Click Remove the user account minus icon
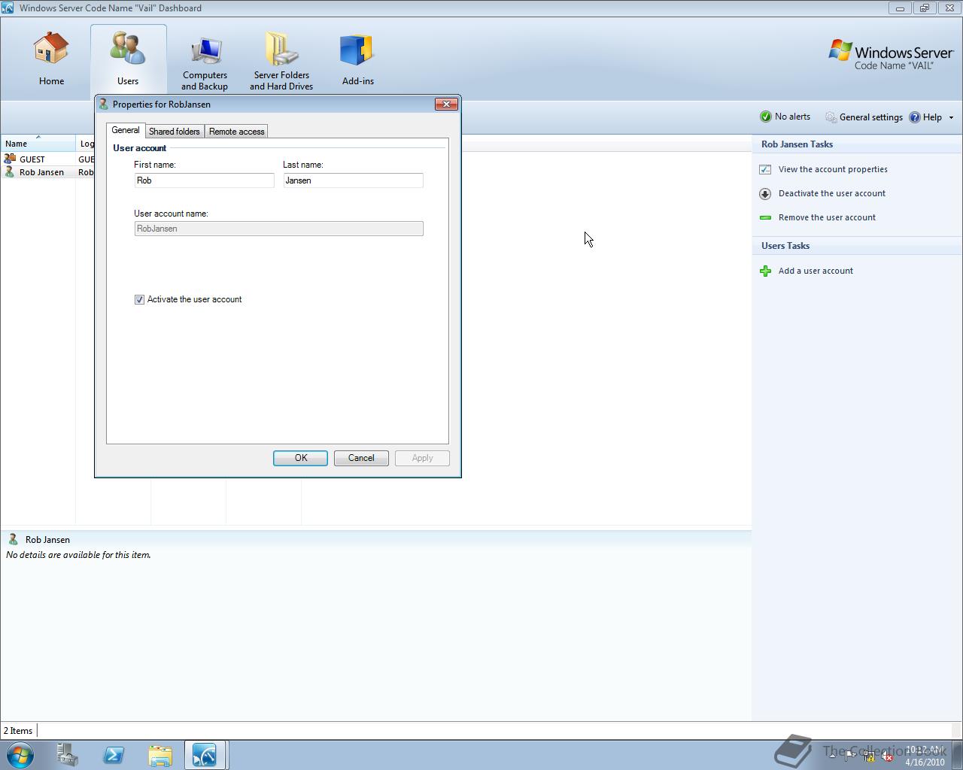Screen dimensions: 963x770 click(x=765, y=217)
